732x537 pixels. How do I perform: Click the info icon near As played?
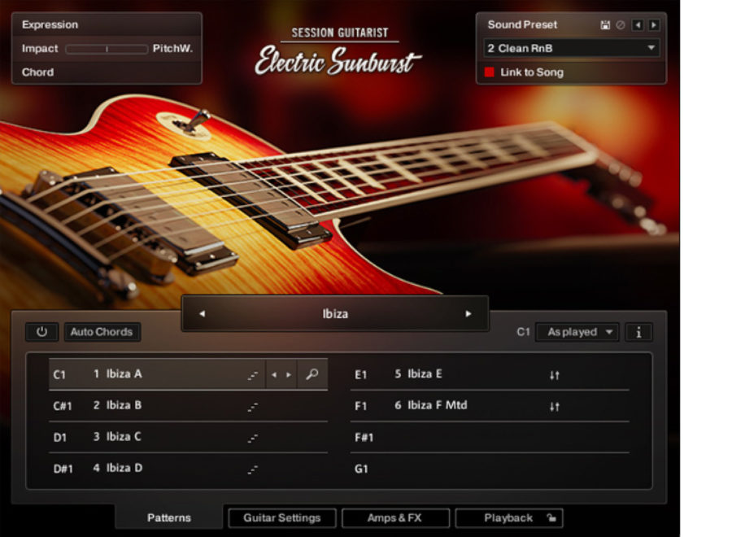click(x=640, y=332)
